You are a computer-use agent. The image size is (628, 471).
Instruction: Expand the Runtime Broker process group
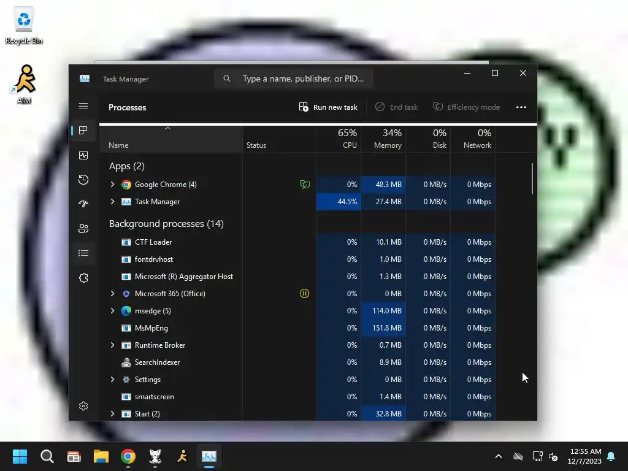[x=113, y=345]
